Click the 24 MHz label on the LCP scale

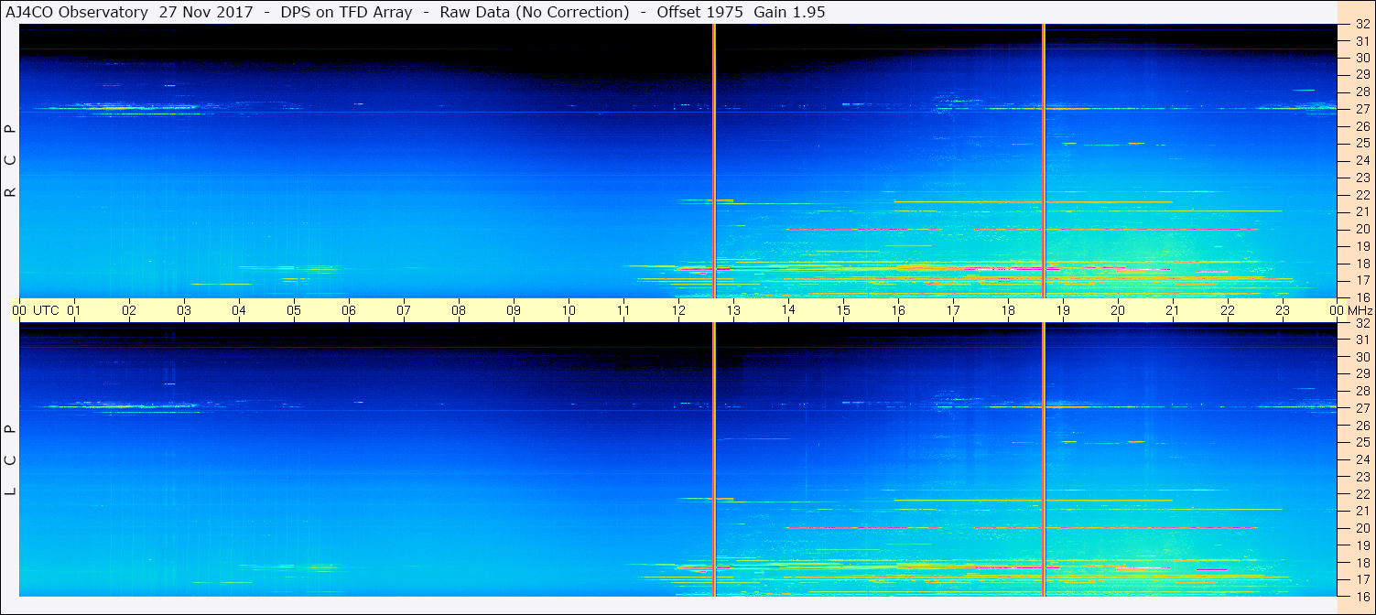(x=1362, y=459)
